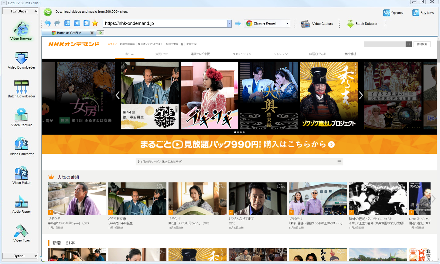Open Video Capture in the sidebar
The width and height of the screenshot is (440, 264).
(21, 118)
